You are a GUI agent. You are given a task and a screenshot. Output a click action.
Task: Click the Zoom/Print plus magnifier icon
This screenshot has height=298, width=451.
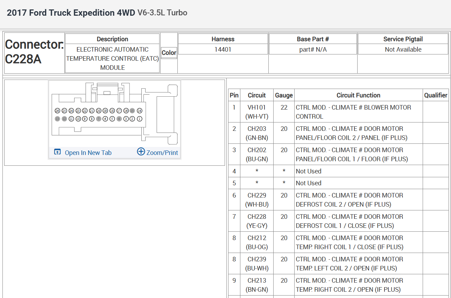(x=141, y=152)
